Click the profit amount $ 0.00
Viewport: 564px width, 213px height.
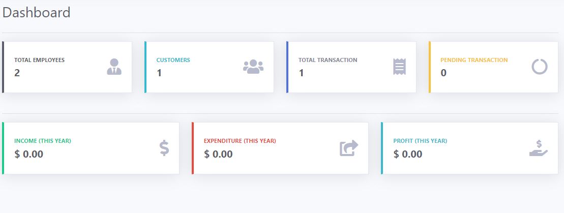408,154
